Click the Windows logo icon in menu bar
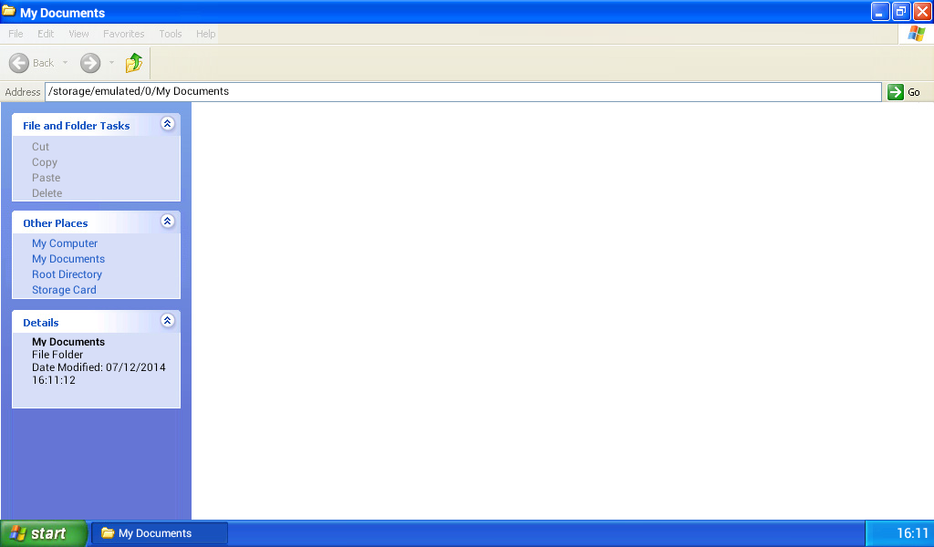Screen dimensions: 934x547 point(915,34)
